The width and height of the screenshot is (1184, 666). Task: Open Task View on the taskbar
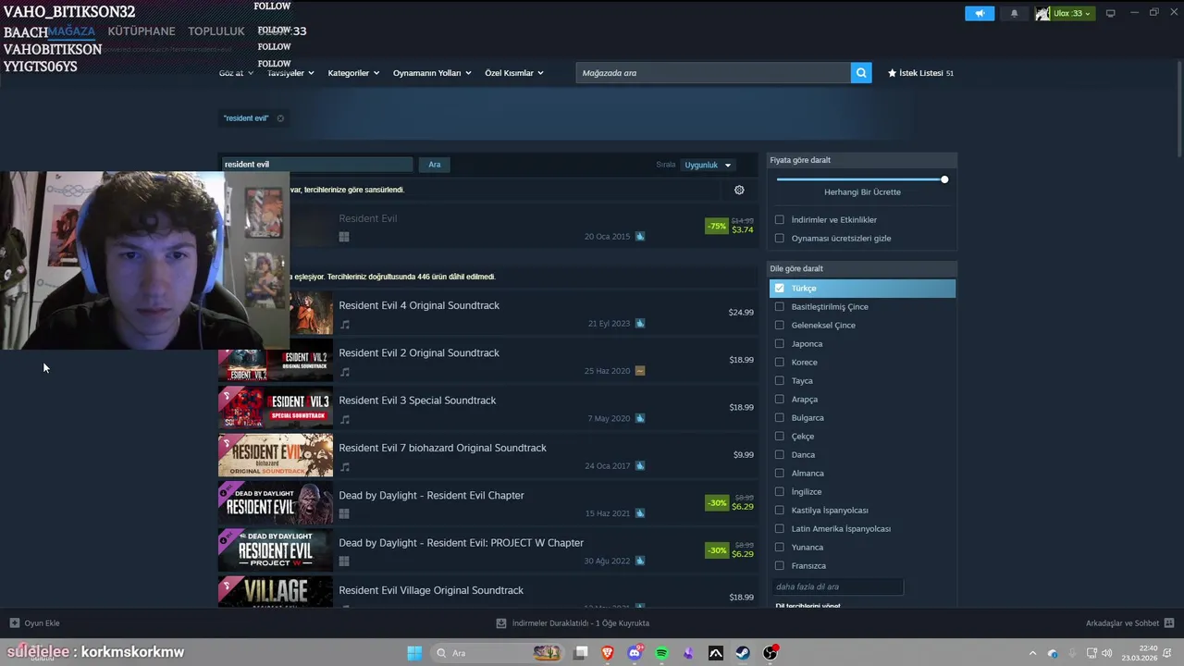click(x=581, y=653)
